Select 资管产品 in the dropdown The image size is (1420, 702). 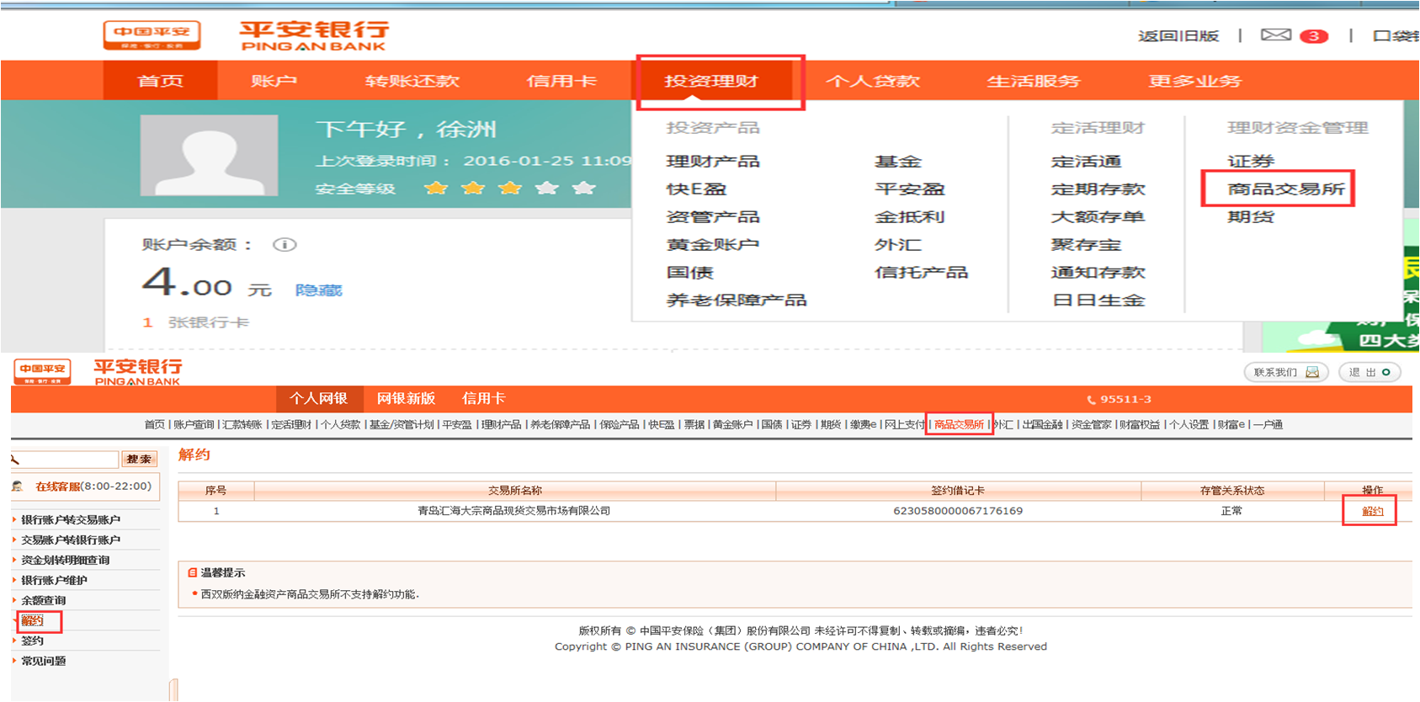pos(713,216)
